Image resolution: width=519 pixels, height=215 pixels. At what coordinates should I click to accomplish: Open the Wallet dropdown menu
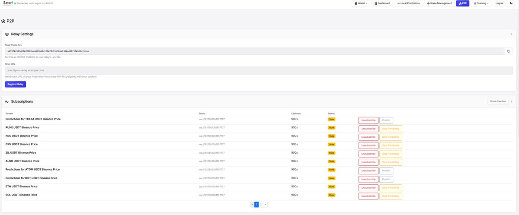tap(361, 3)
